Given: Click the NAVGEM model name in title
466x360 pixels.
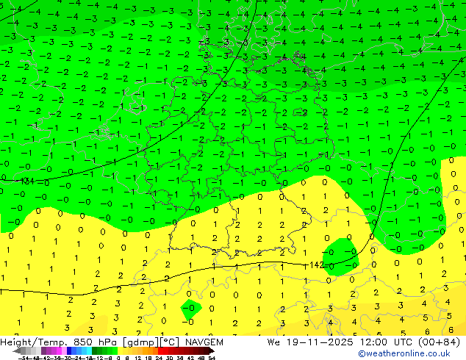Looking at the screenshot, I should click(204, 342).
